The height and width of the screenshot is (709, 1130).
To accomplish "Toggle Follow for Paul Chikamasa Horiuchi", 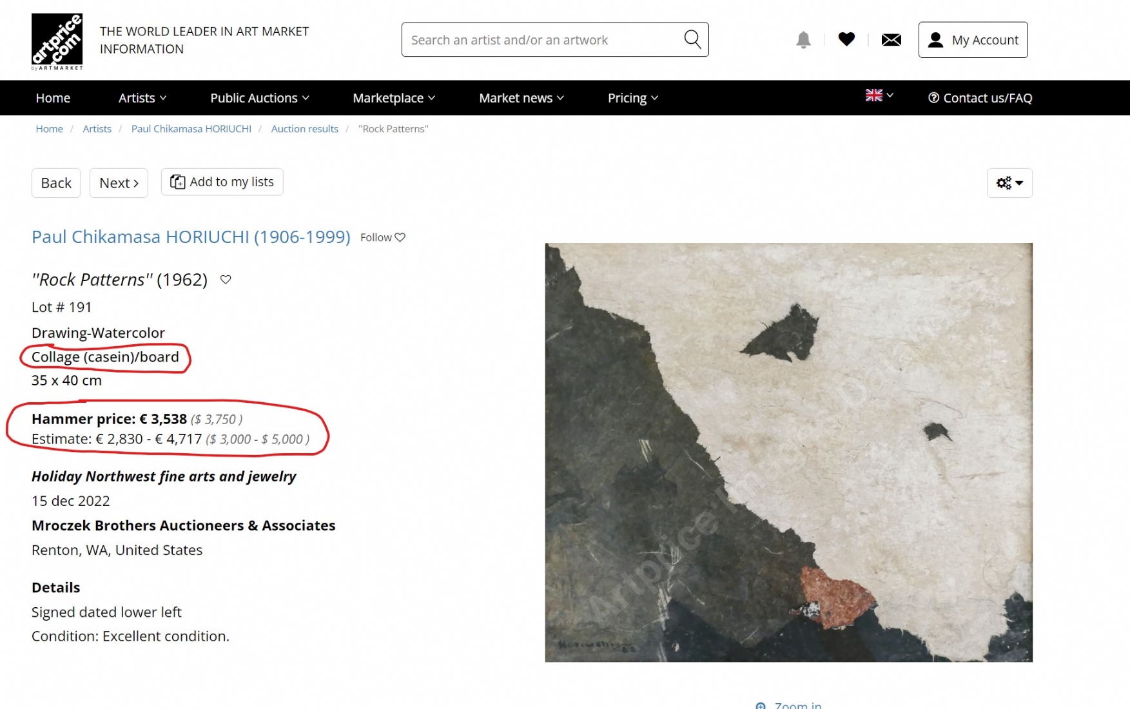I will 382,237.
